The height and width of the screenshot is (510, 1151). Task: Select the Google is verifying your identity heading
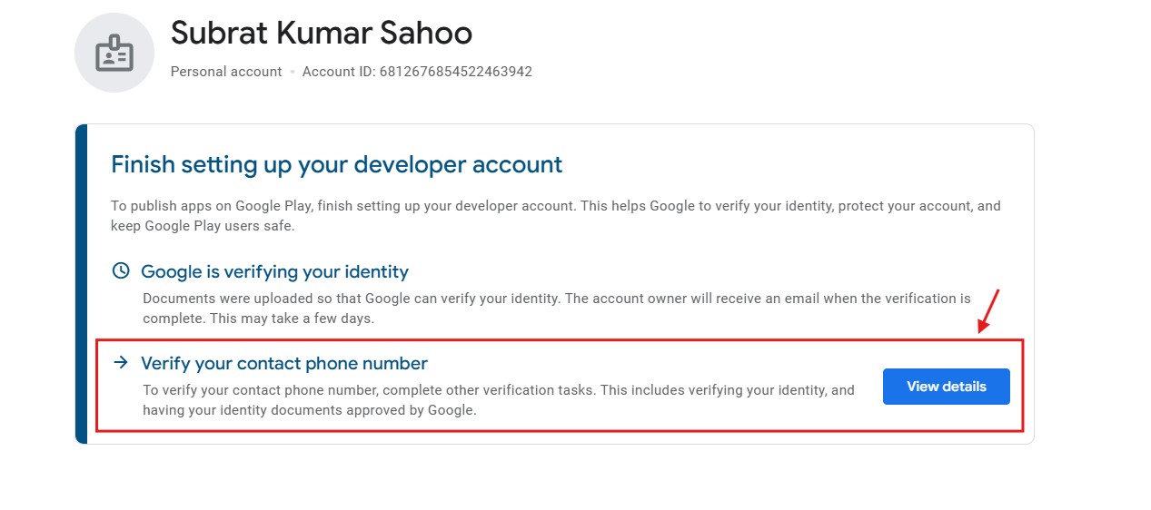pos(274,271)
